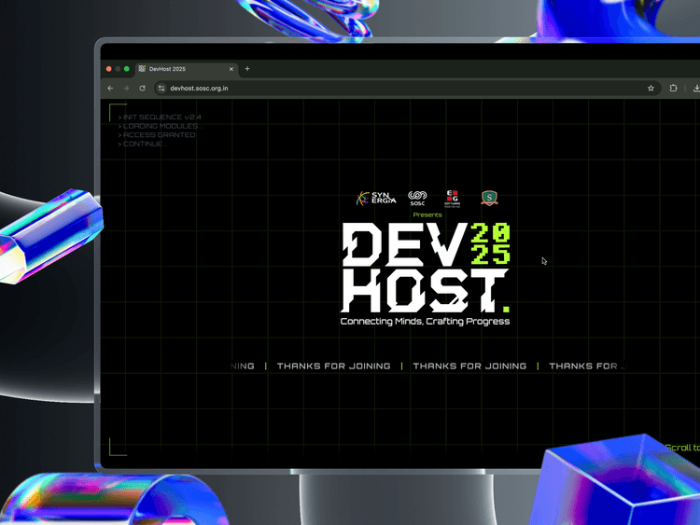Click the browser back arrow
This screenshot has width=700, height=525.
click(x=110, y=89)
